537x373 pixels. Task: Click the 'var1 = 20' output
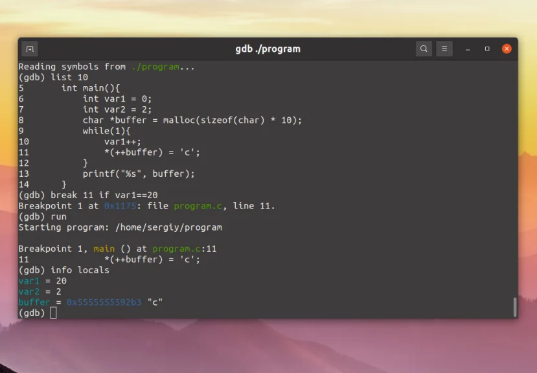pyautogui.click(x=43, y=281)
